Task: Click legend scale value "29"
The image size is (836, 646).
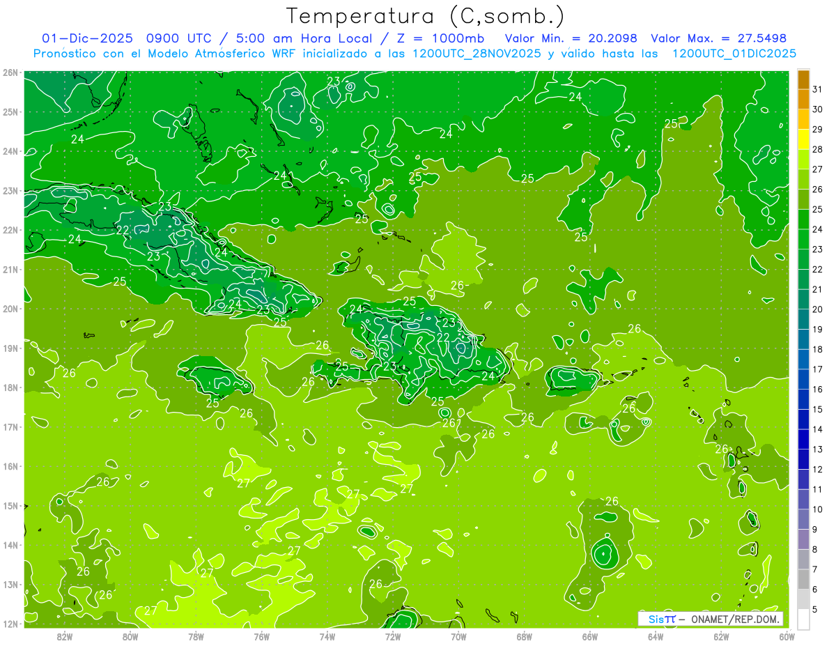Action: [818, 130]
